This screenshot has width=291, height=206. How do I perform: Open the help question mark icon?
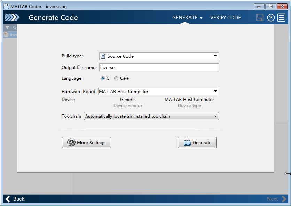(x=271, y=18)
